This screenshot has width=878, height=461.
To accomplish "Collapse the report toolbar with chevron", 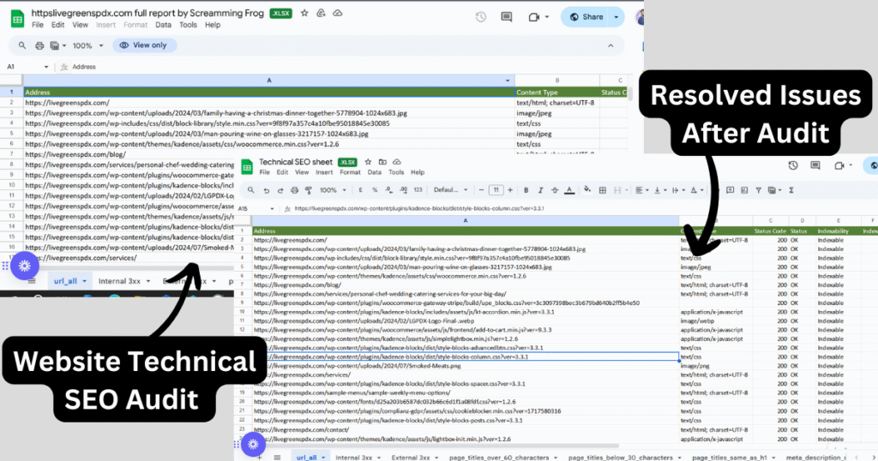I will tap(610, 45).
